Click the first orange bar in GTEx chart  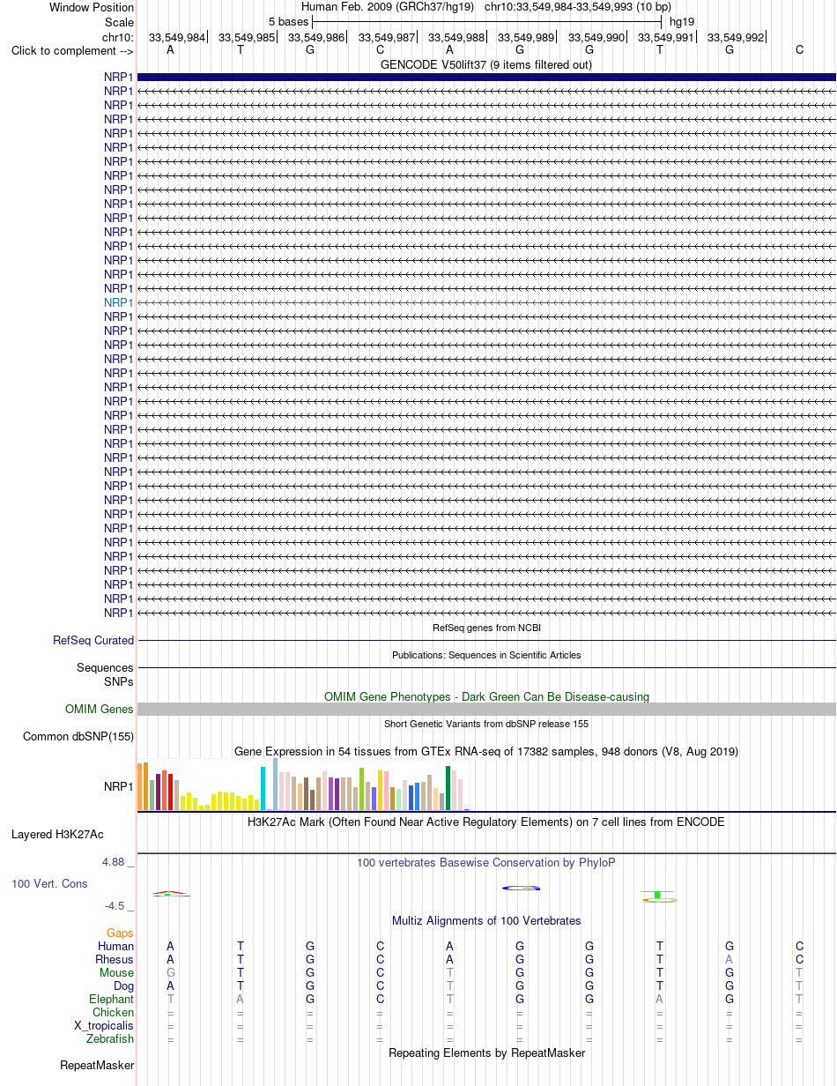(140, 787)
